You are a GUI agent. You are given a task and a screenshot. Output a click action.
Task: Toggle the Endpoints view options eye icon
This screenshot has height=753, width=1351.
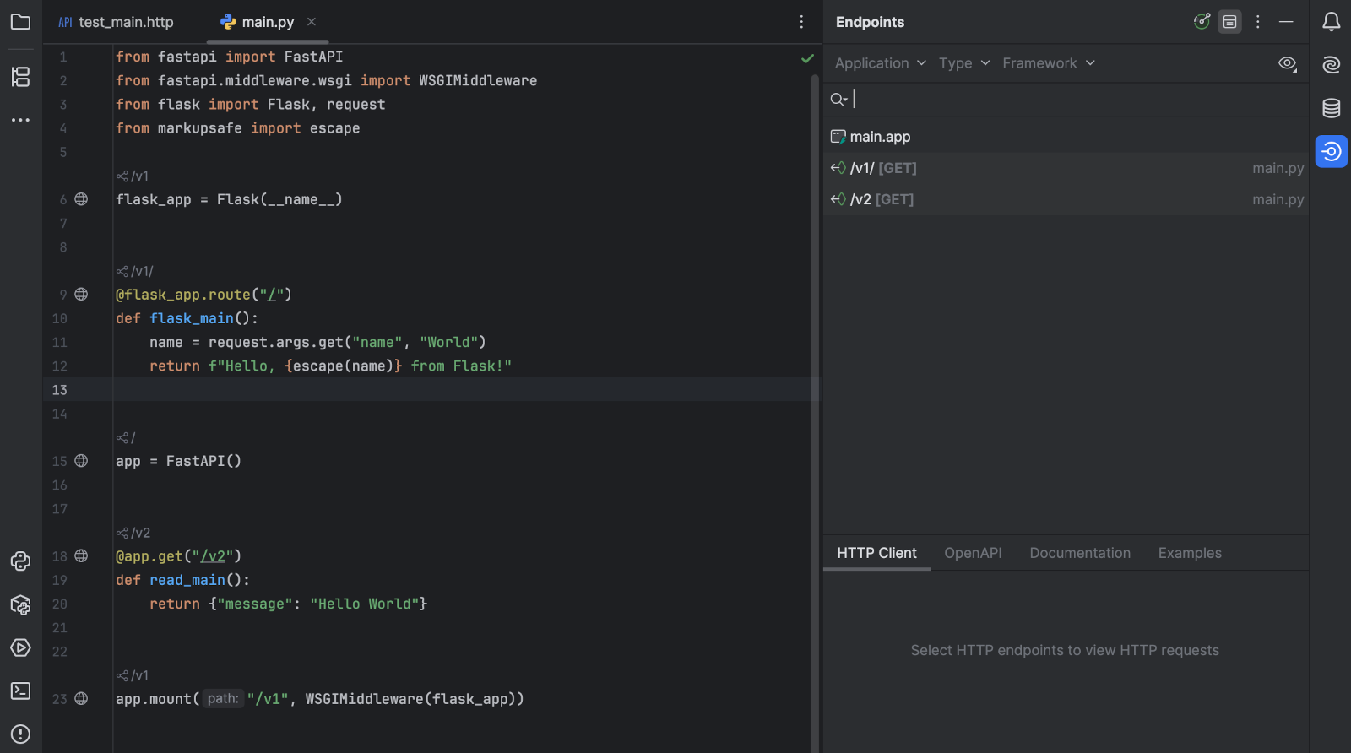pos(1287,63)
